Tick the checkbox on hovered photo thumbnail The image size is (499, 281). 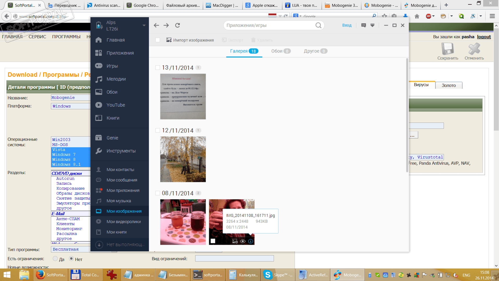point(213,241)
